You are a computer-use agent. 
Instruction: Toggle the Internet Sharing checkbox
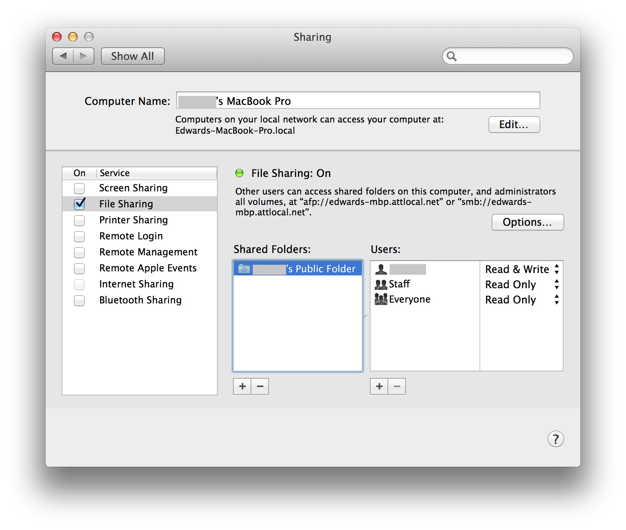pos(79,284)
